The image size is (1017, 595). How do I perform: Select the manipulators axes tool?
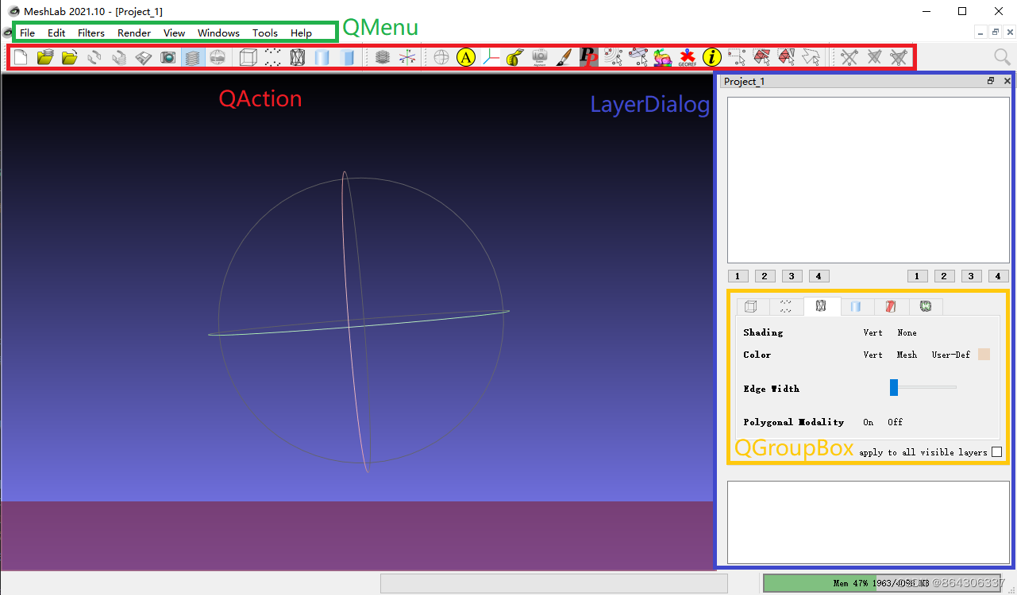point(491,57)
